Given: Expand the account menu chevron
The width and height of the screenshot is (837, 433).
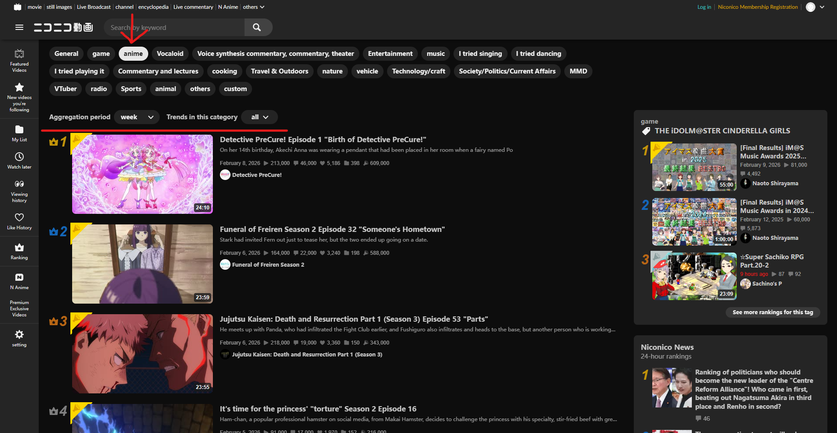Looking at the screenshot, I should [822, 7].
